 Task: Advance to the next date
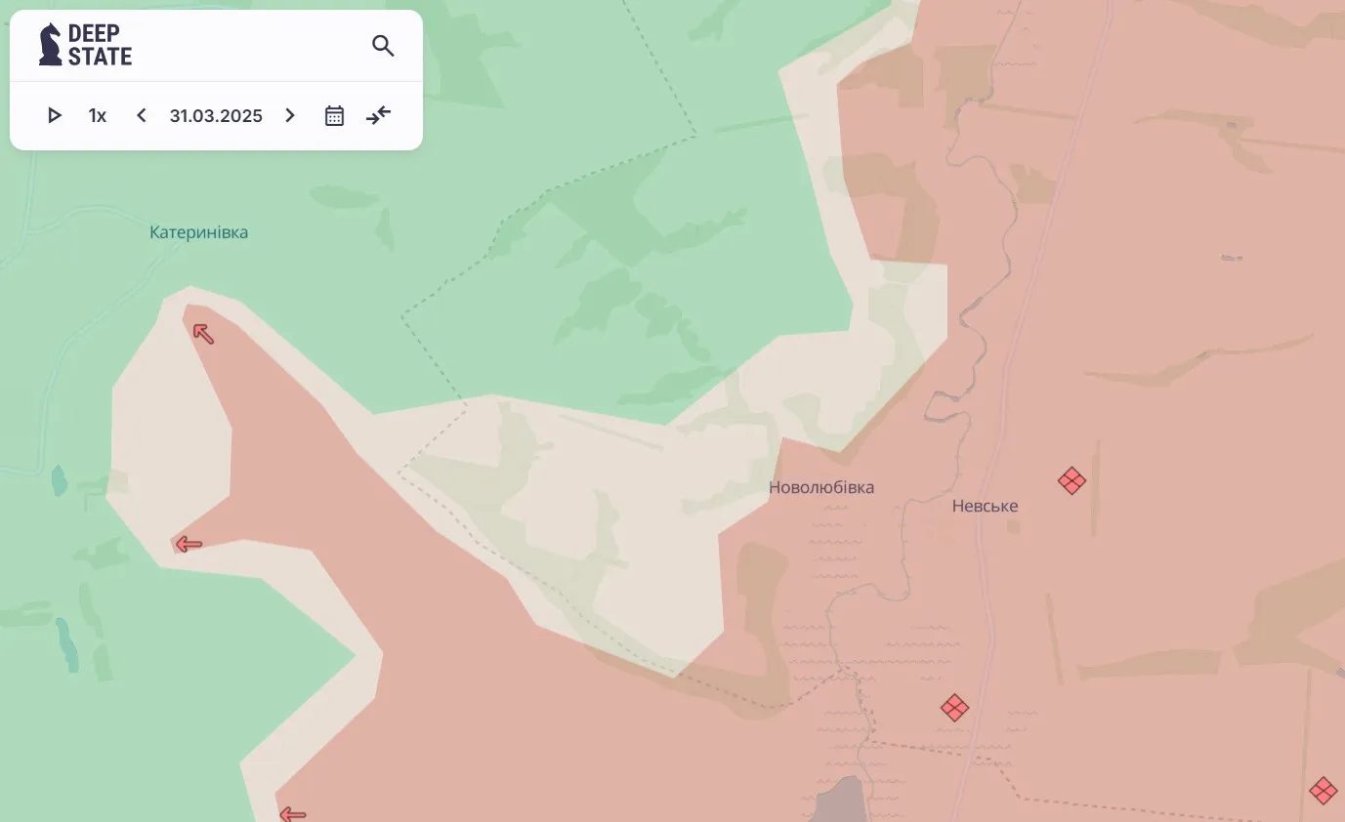click(x=290, y=116)
